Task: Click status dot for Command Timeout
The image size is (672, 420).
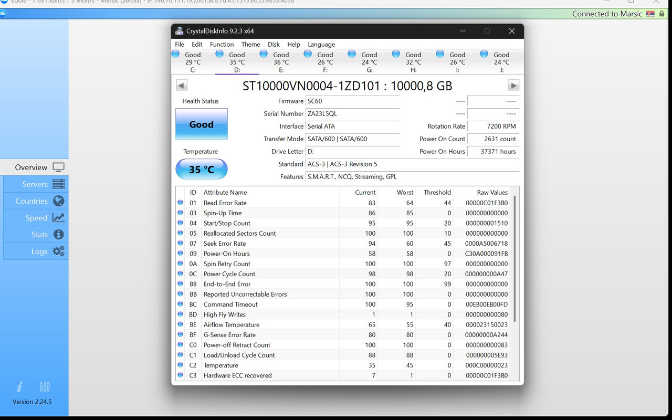Action: tap(181, 304)
